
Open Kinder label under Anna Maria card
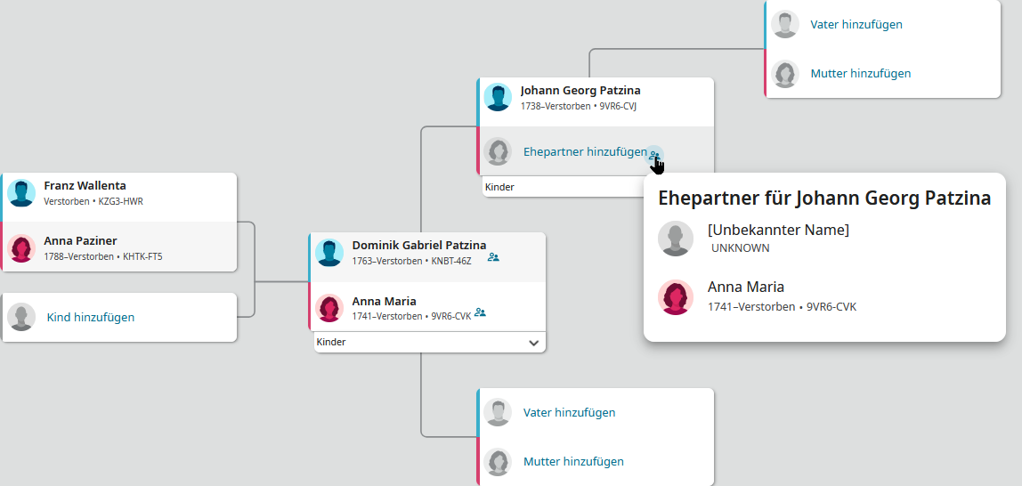pos(331,342)
